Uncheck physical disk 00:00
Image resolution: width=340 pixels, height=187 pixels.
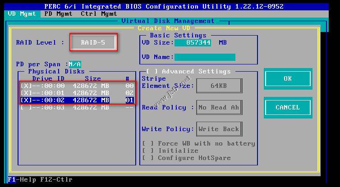coord(27,86)
